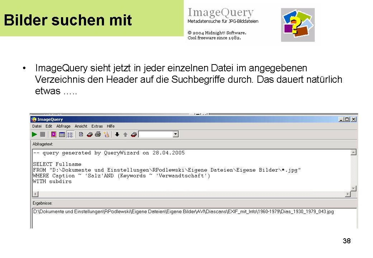Launch the QueryWizard wand icon
Viewport: 373px width, 258px height.
106,134
